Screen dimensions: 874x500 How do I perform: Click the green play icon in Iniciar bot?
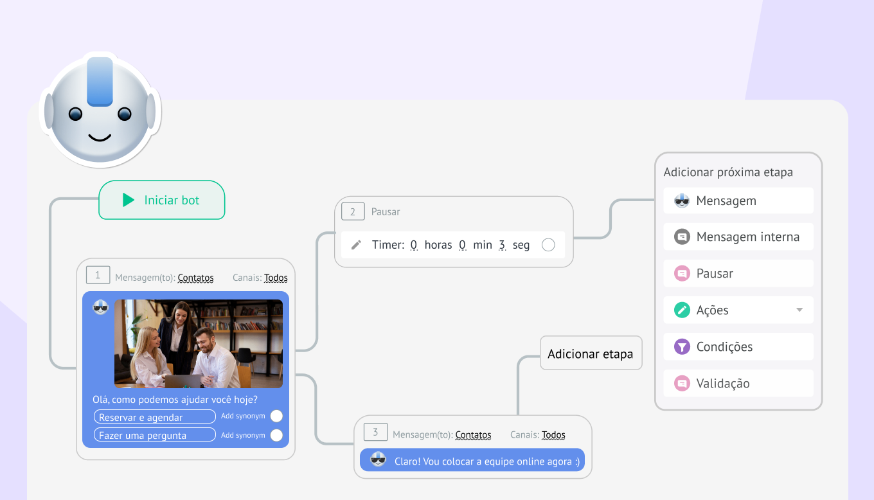129,200
